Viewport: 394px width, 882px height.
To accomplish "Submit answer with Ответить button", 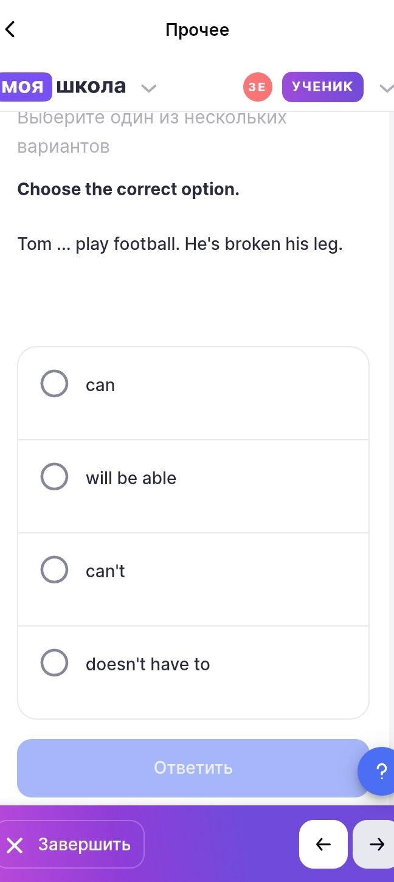I will [193, 768].
